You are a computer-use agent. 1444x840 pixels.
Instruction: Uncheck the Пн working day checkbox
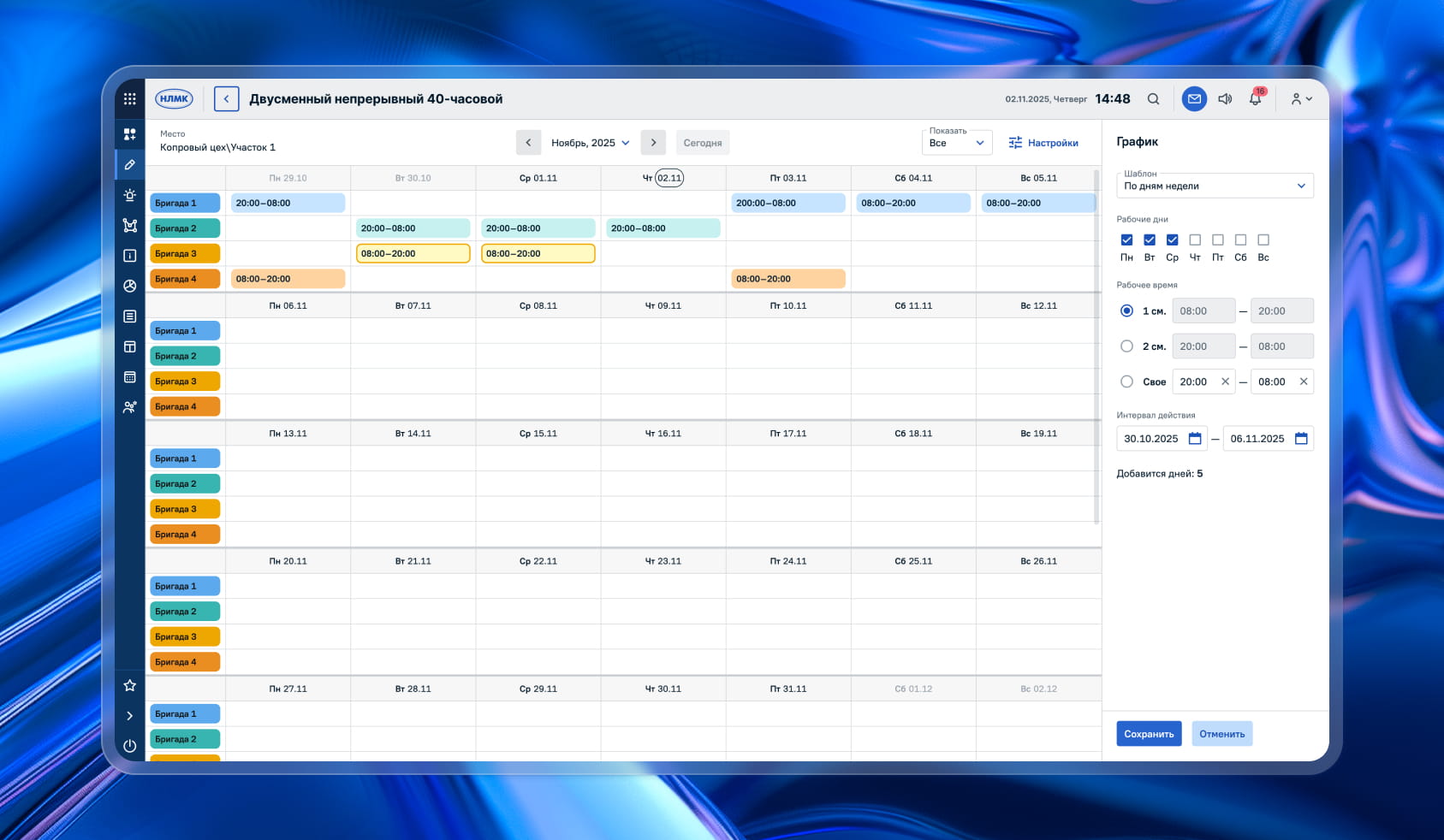tap(1126, 240)
